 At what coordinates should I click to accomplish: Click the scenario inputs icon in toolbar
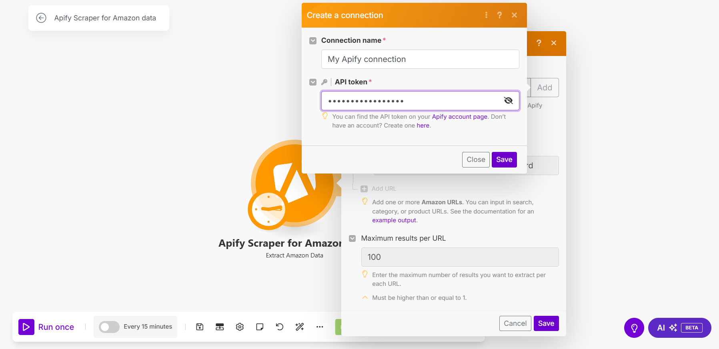tap(220, 327)
